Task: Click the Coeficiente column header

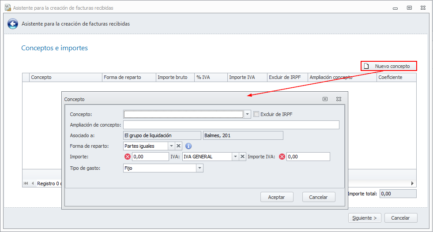Action: click(396, 78)
